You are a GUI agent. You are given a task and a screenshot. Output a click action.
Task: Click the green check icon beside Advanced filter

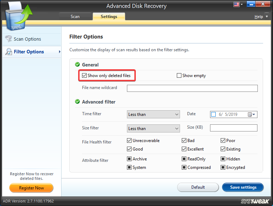pyautogui.click(x=77, y=102)
